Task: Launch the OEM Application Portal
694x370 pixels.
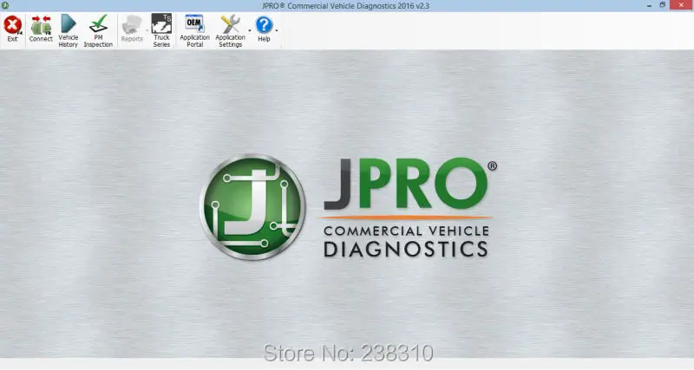Action: coord(194,30)
